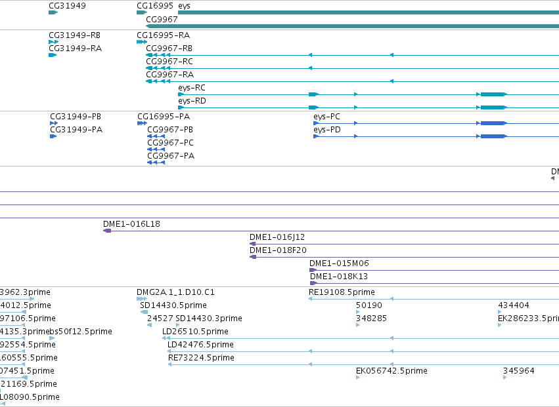The width and height of the screenshot is (559, 407).
Task: Click transcript CG16995-RA label
Action: (164, 35)
